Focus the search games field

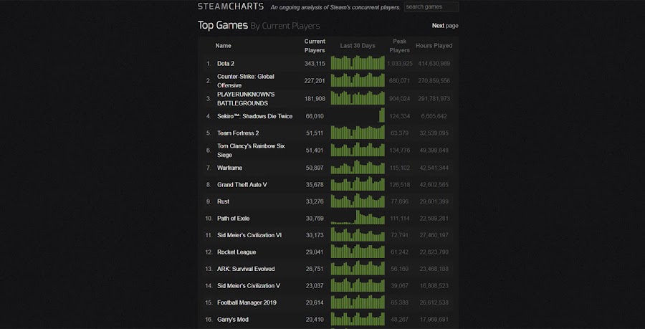coord(431,6)
